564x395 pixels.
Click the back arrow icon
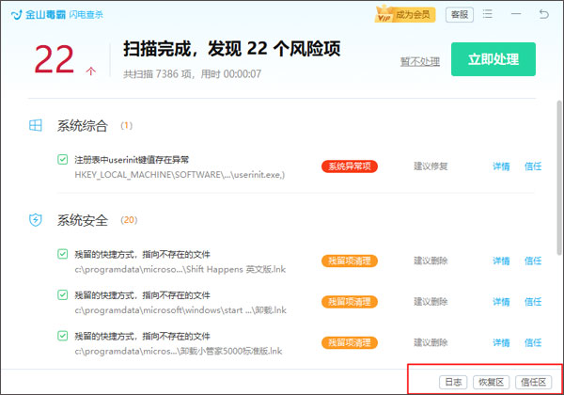click(x=544, y=14)
